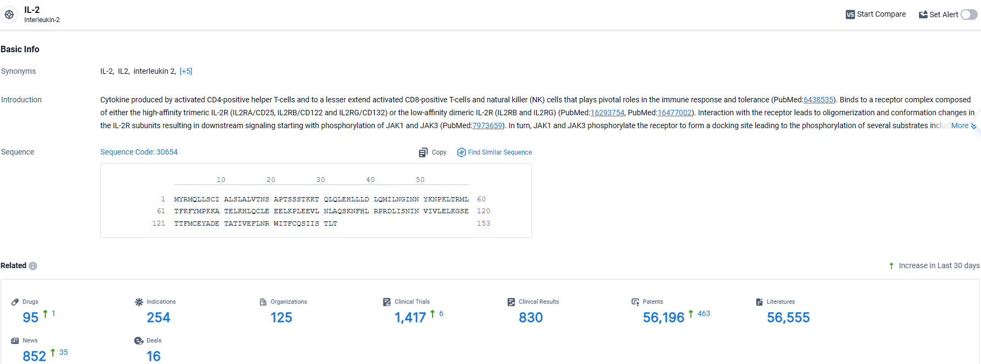The height and width of the screenshot is (364, 981).
Task: Click the Indications icon
Action: 139,302
